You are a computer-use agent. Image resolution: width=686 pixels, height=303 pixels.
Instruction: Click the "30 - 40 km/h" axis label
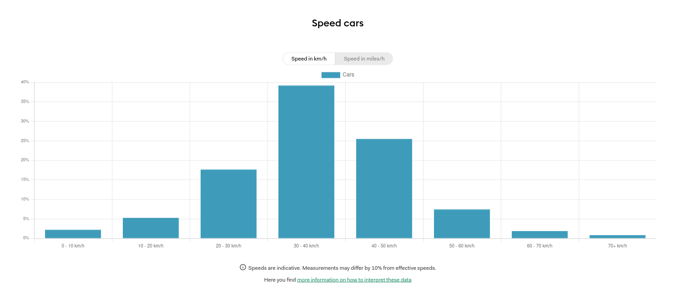tap(306, 246)
